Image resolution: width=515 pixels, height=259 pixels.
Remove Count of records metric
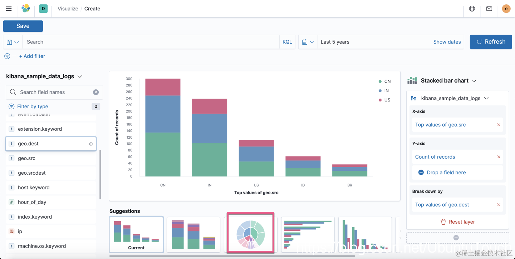click(x=499, y=157)
